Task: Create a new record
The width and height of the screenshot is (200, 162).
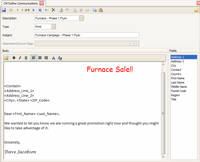Action: coord(47,10)
